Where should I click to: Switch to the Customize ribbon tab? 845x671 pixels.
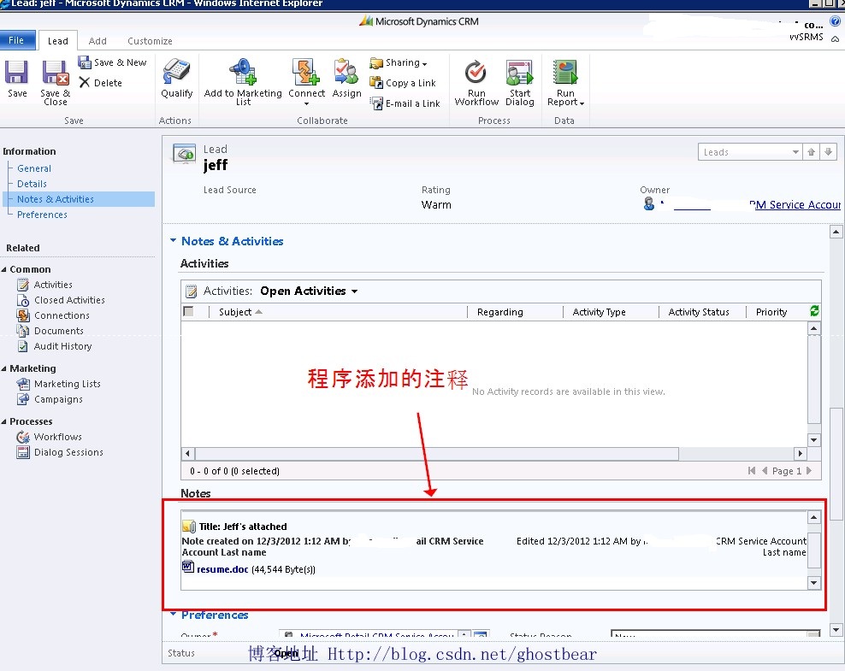click(x=150, y=41)
